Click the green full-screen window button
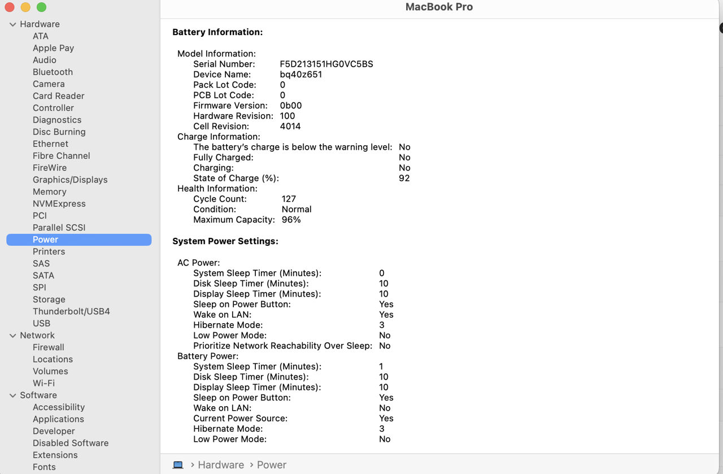This screenshot has width=723, height=474. coord(41,7)
